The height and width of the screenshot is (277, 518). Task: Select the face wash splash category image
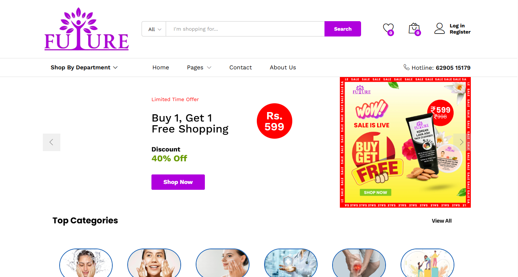[86, 263]
